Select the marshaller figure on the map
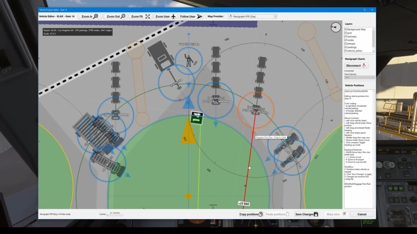The image size is (417, 234). 189,60
